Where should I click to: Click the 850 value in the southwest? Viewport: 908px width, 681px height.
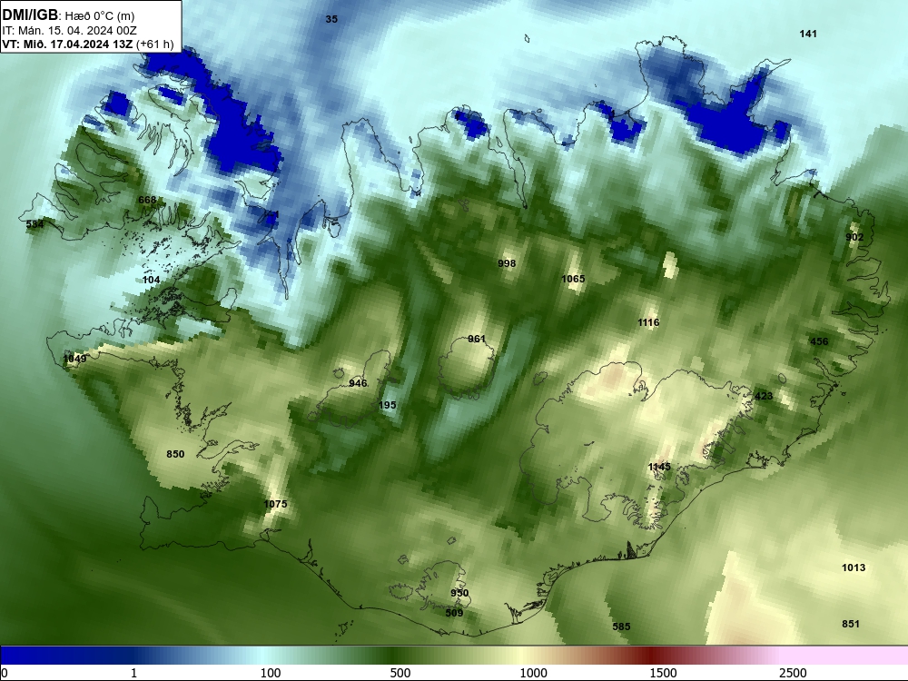175,454
